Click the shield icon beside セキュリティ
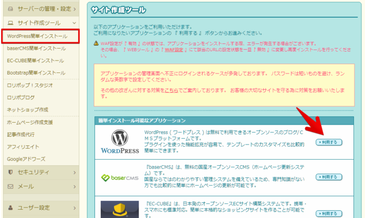 10,172
